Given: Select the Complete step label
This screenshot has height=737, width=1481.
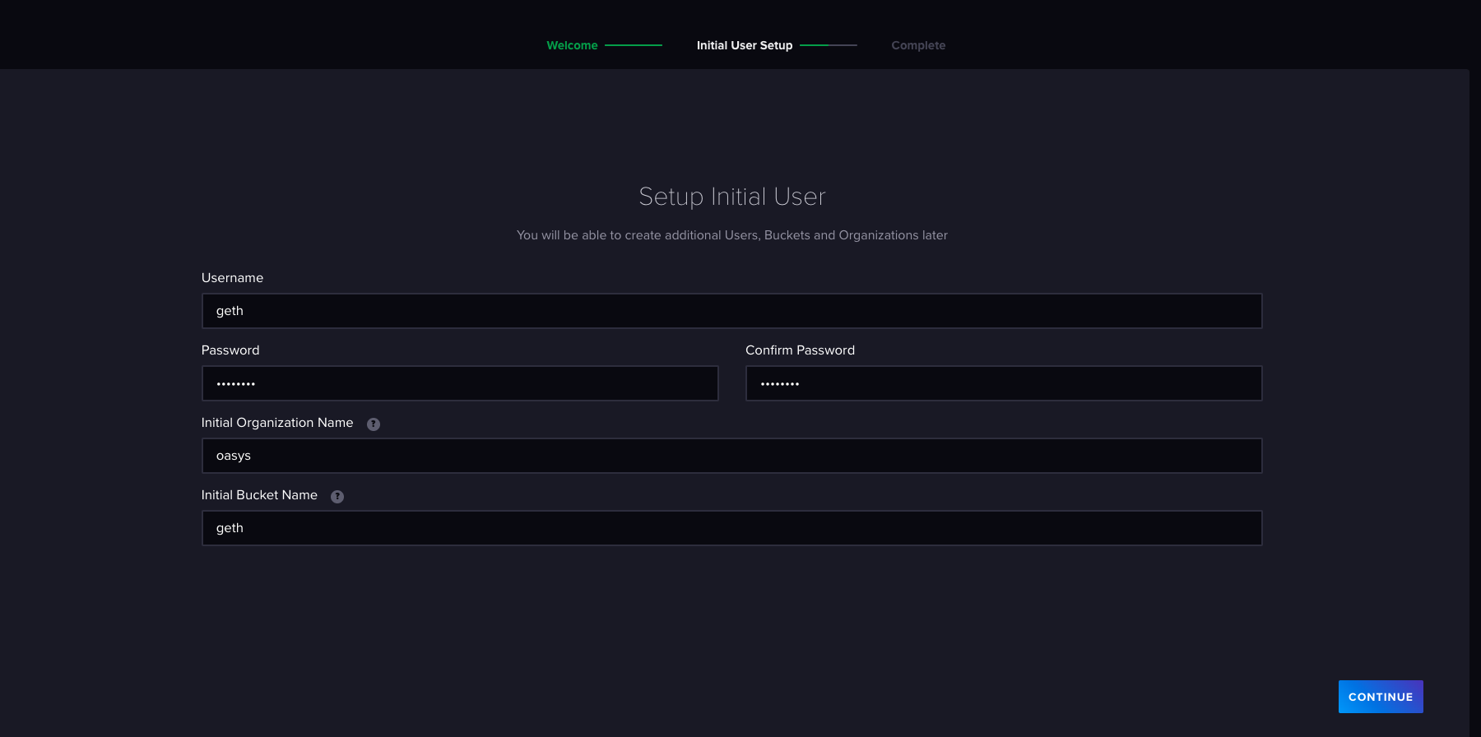Looking at the screenshot, I should [x=918, y=45].
